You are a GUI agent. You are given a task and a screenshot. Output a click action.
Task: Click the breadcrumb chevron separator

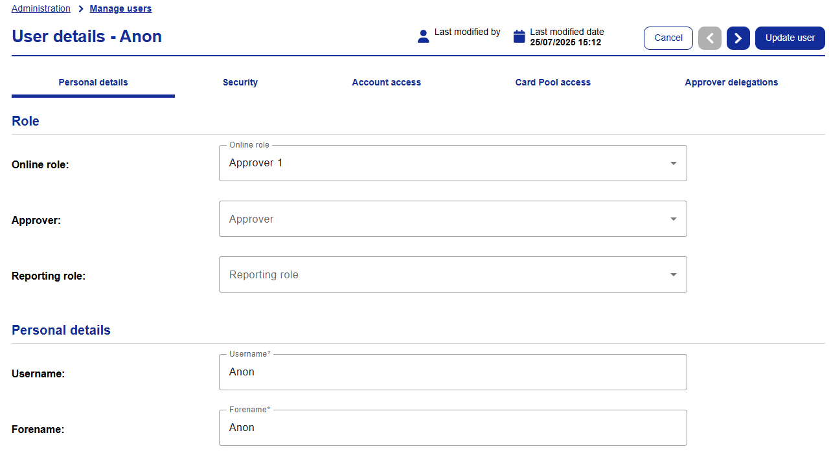click(x=80, y=9)
